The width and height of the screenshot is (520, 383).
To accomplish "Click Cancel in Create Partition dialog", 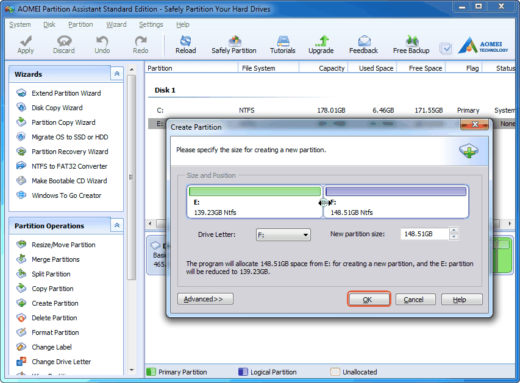I will click(415, 299).
